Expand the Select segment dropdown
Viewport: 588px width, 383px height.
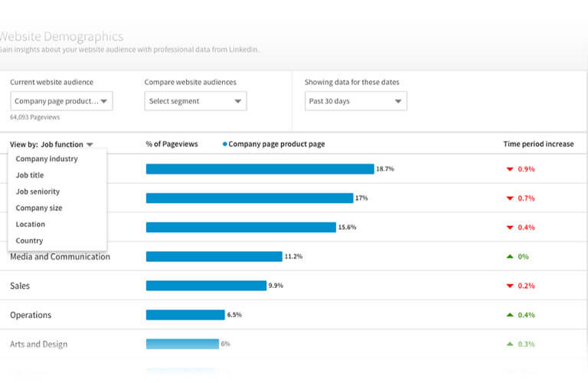point(195,101)
